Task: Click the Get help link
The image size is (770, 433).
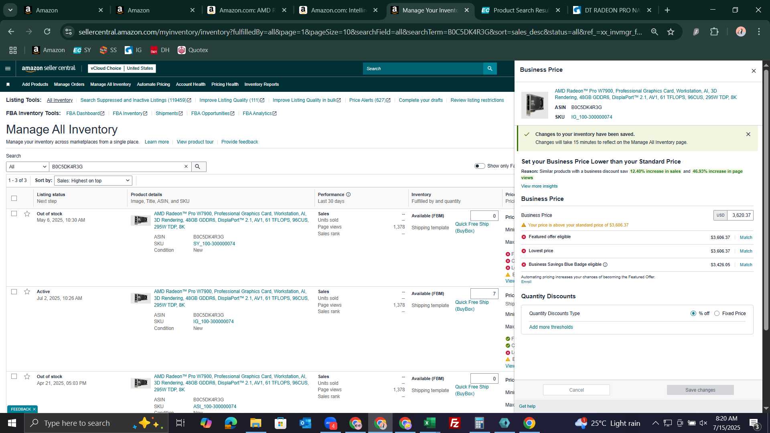Action: pyautogui.click(x=527, y=406)
